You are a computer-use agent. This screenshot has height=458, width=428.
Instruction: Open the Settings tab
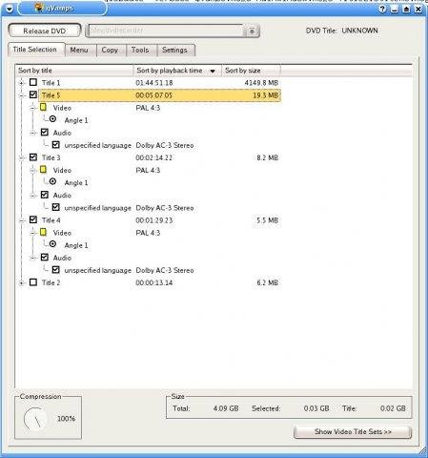(174, 50)
